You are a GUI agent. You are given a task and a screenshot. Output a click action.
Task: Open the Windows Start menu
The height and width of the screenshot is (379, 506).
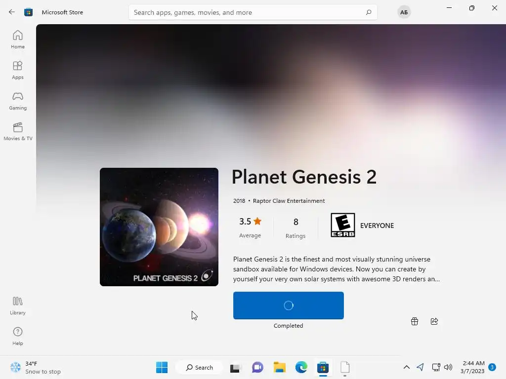coord(162,367)
